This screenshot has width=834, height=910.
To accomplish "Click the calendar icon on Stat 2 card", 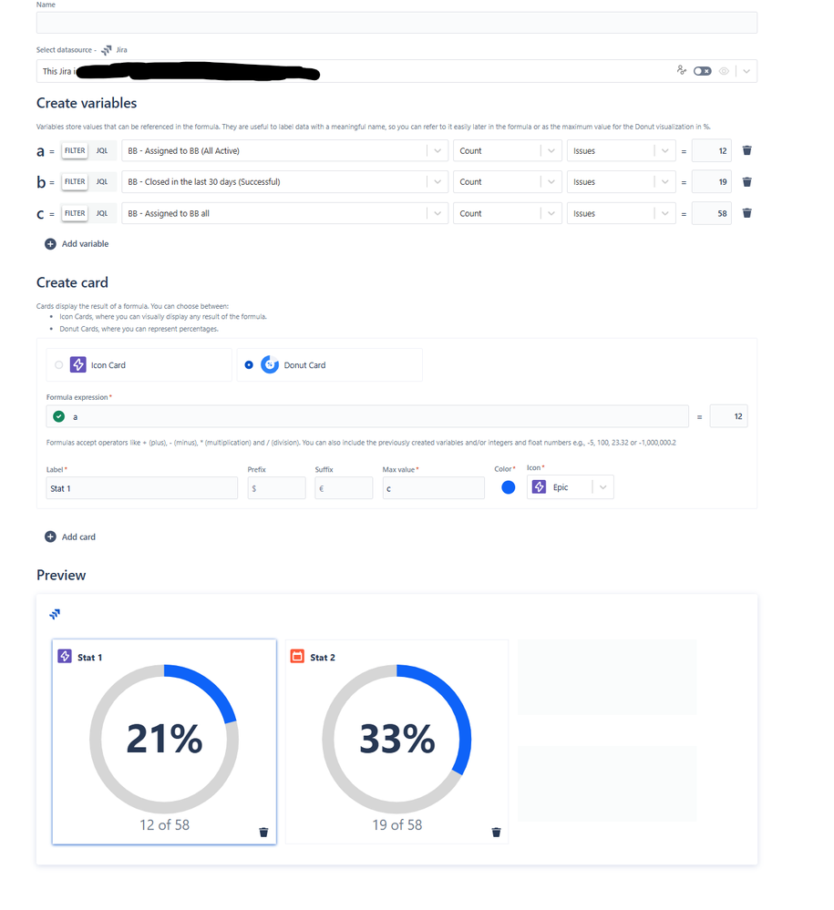I will [297, 657].
